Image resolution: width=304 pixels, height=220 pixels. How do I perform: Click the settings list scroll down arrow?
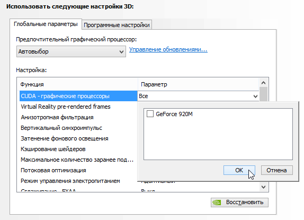(x=263, y=187)
